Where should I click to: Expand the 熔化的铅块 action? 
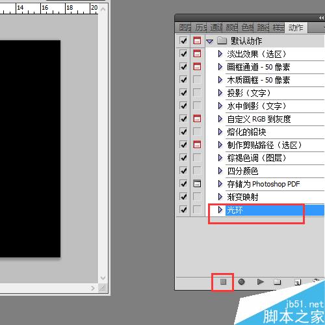[220, 132]
